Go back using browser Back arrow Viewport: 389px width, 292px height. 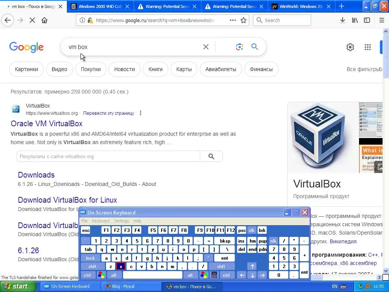[x=8, y=21]
